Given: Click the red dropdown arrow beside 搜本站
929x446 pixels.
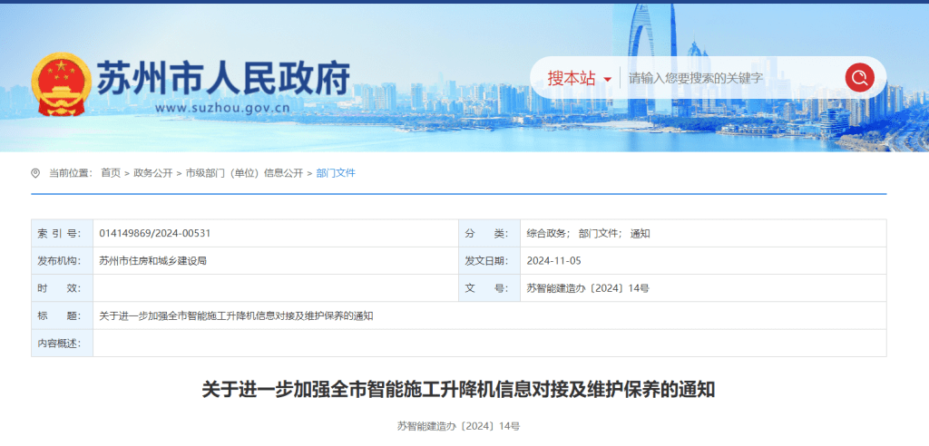Looking at the screenshot, I should tap(607, 79).
